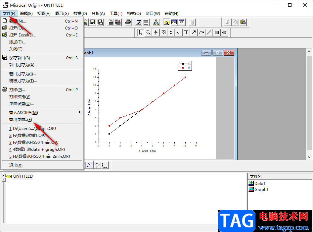The image size is (313, 232).
Task: Open the Script Window icon
Action: [182, 22]
